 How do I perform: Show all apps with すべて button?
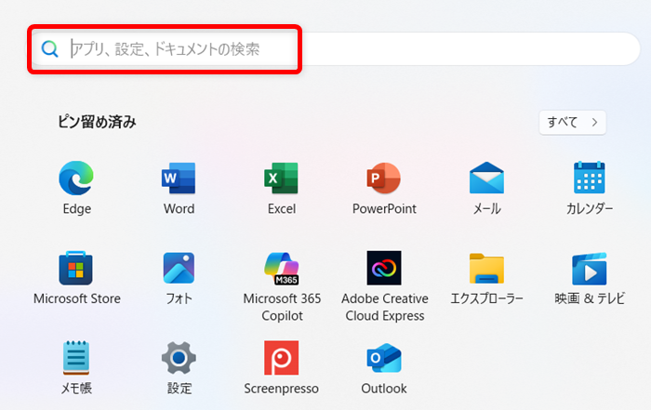573,123
